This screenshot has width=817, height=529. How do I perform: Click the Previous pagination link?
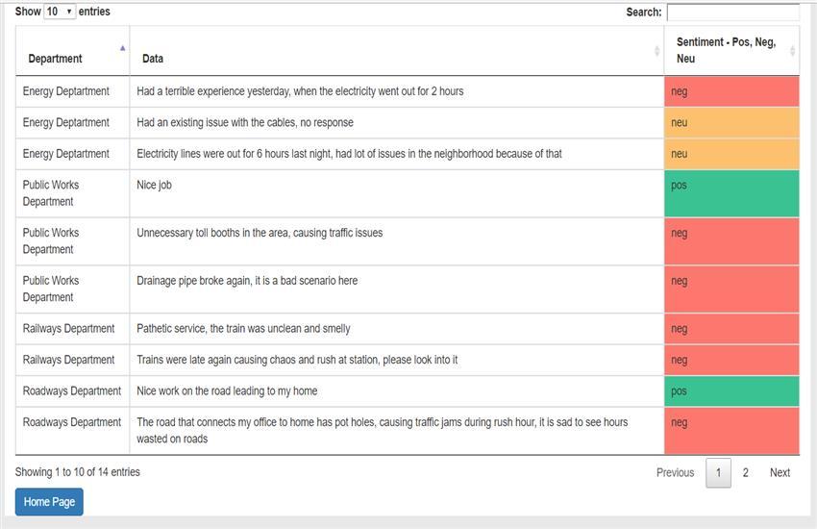point(675,472)
